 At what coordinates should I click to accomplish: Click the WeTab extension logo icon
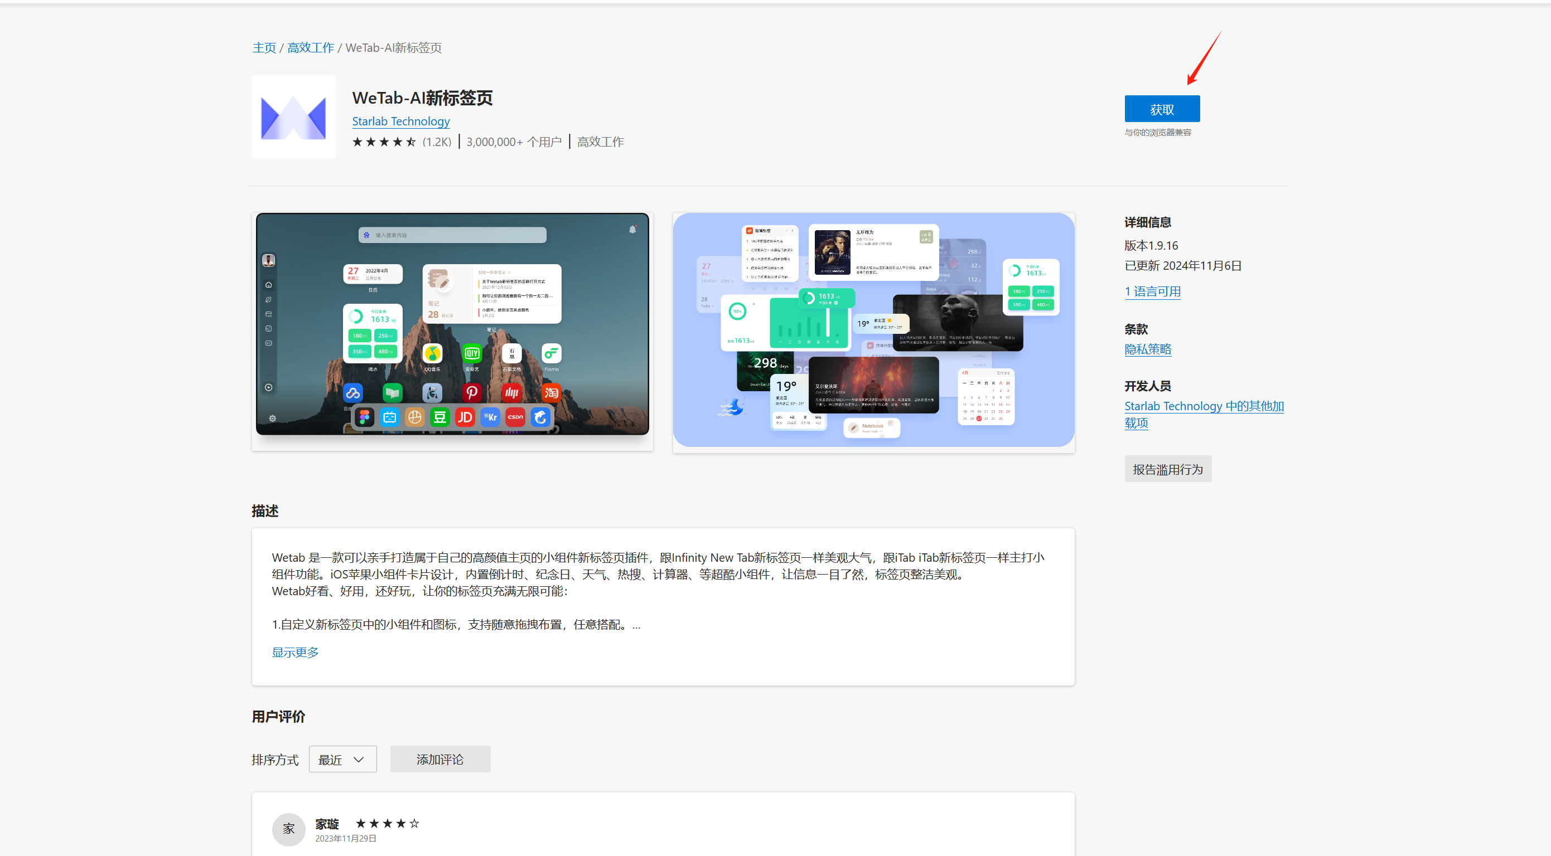coord(293,117)
